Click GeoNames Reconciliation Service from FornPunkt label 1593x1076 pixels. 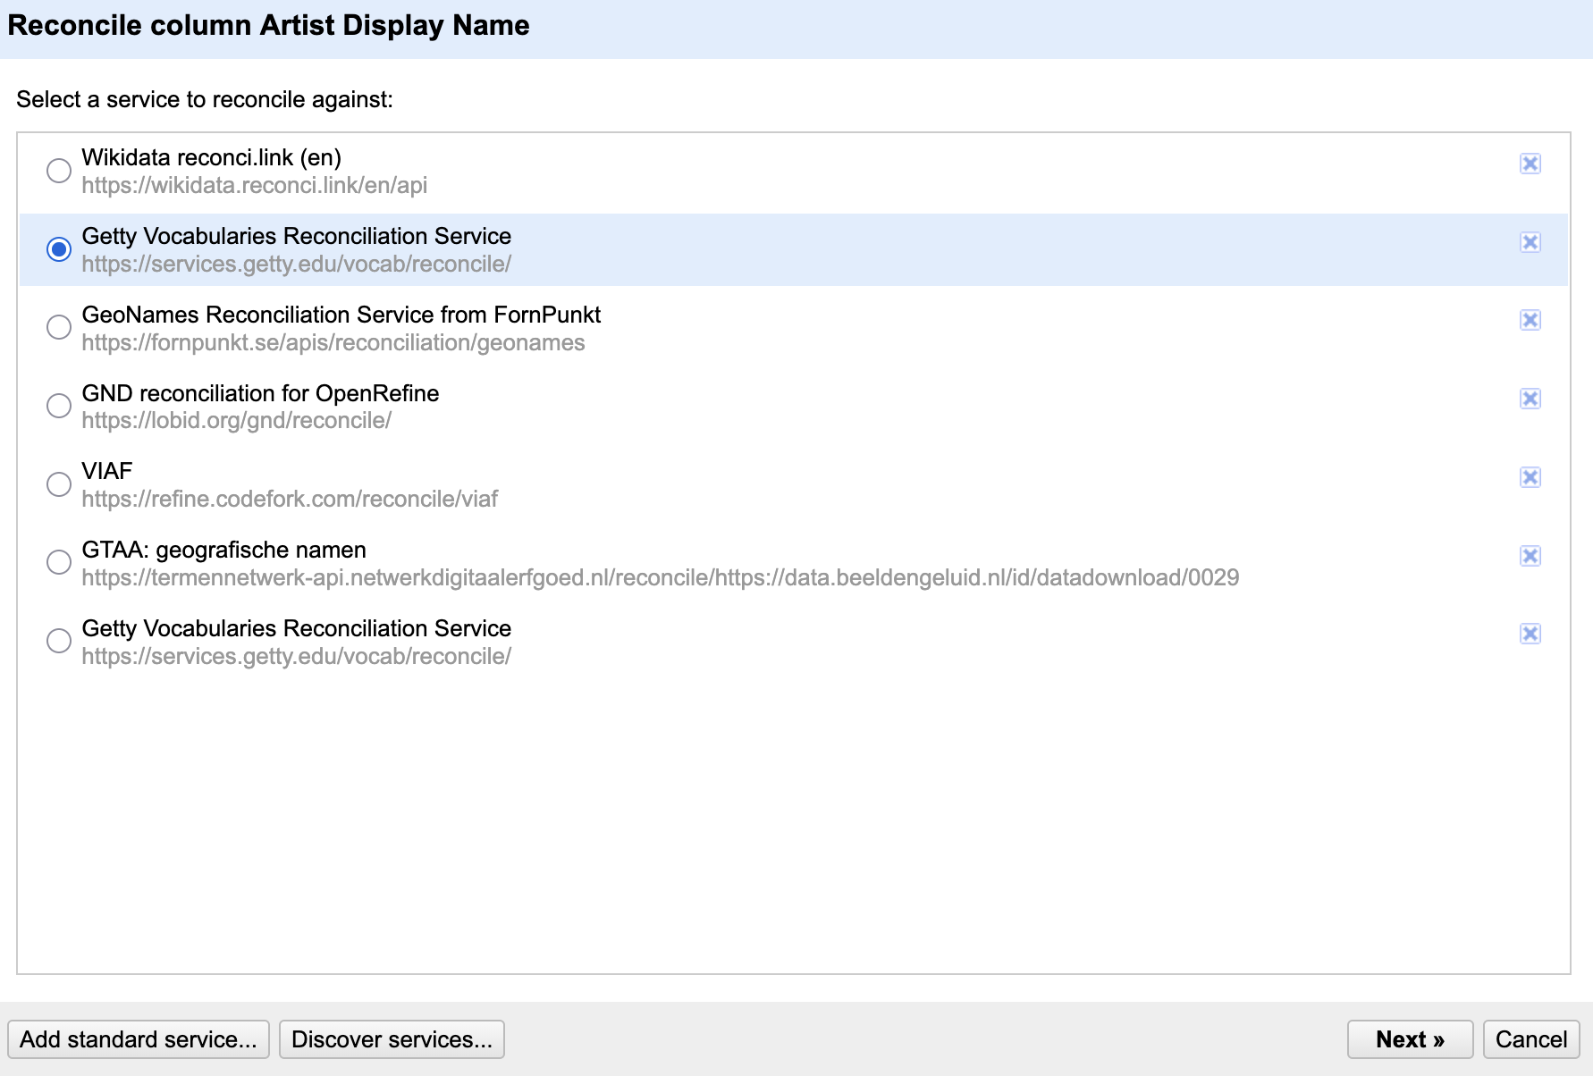click(341, 315)
